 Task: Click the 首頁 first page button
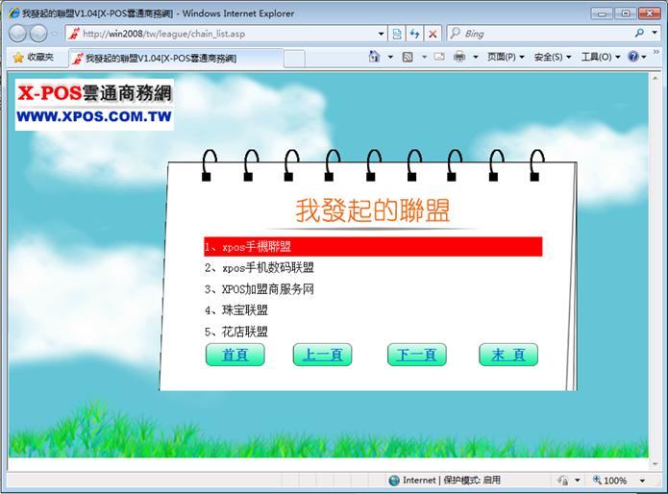[235, 355]
